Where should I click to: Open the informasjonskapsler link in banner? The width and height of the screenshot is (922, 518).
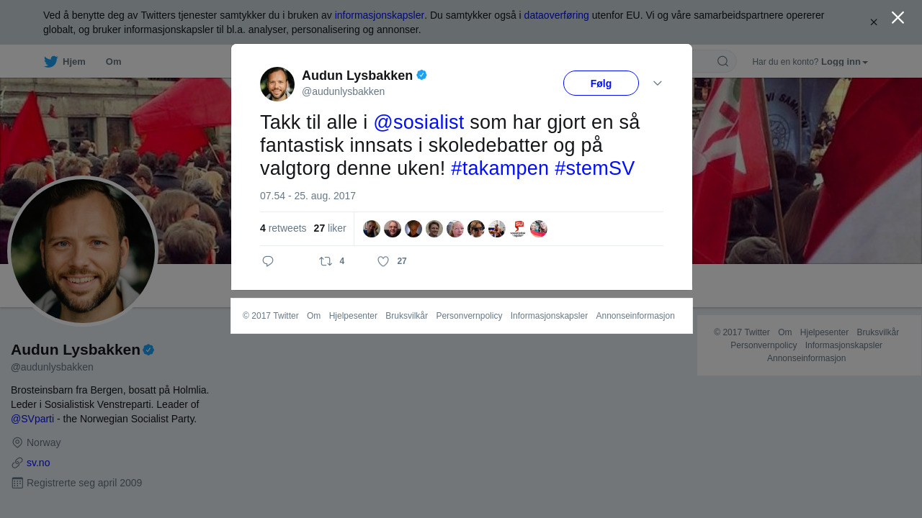[380, 15]
